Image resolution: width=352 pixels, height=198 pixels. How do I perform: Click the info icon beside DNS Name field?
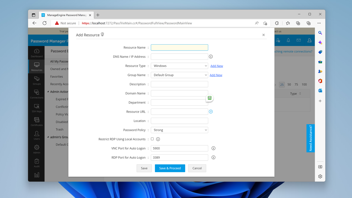pos(211,56)
